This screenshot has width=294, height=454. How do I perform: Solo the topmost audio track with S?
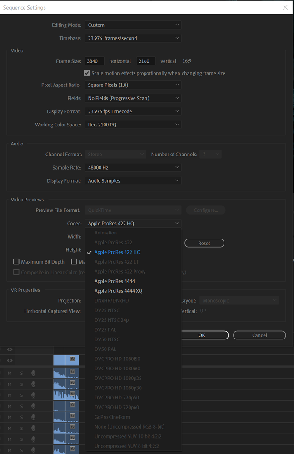pyautogui.click(x=21, y=373)
